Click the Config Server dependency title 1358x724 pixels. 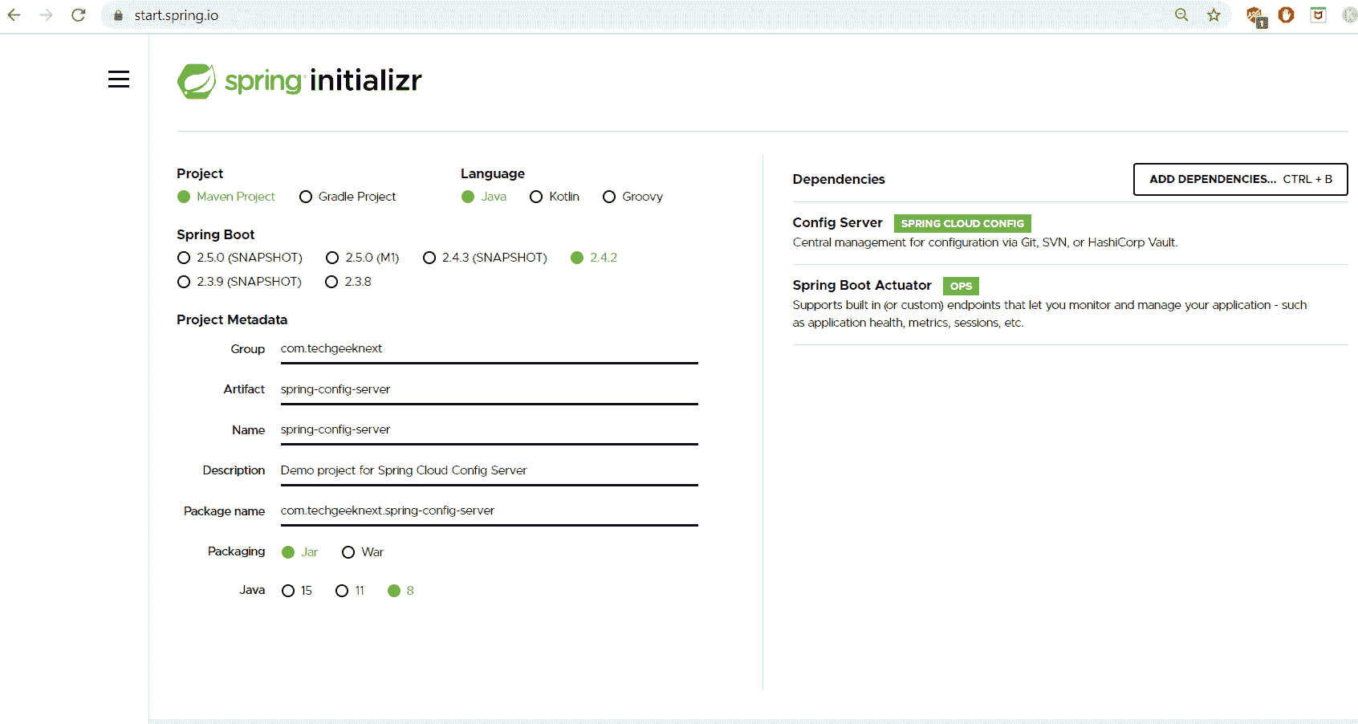pos(837,223)
